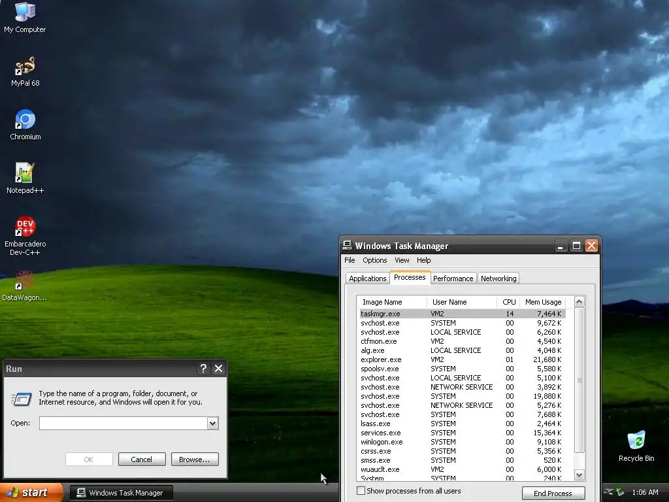Switch to the Performance tab
This screenshot has height=502, width=669.
point(453,278)
